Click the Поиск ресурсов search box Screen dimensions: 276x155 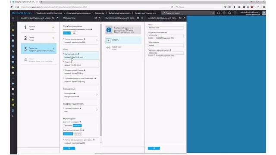point(187,13)
